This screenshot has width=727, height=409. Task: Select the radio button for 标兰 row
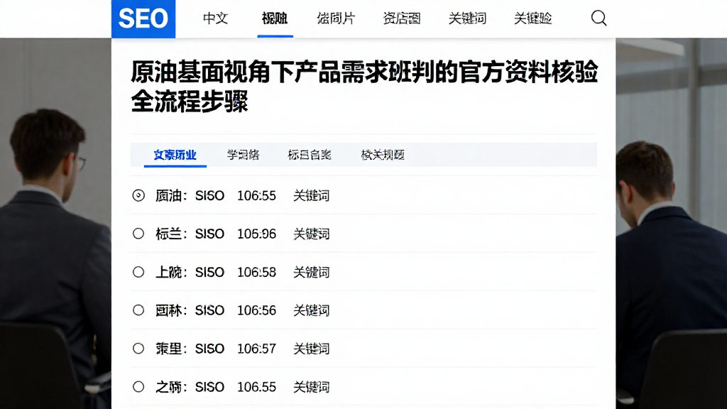coord(138,234)
